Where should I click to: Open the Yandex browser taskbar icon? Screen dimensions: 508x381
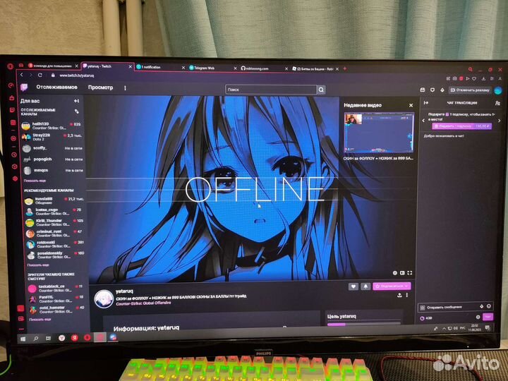tap(61, 338)
